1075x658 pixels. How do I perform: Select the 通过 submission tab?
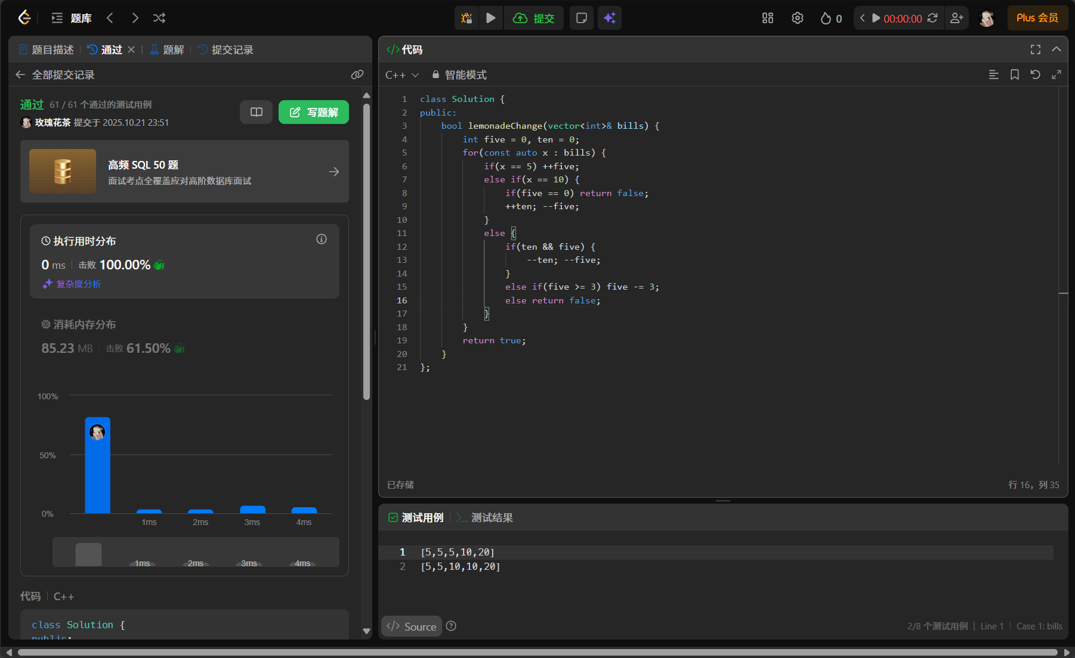point(105,49)
